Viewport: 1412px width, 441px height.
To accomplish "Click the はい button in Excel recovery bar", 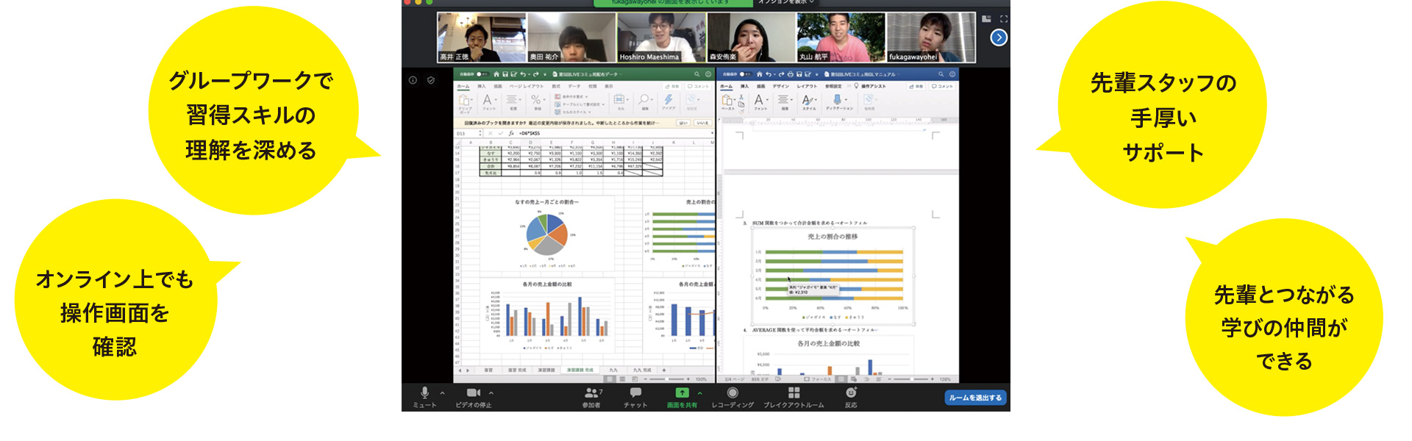I will [x=683, y=123].
